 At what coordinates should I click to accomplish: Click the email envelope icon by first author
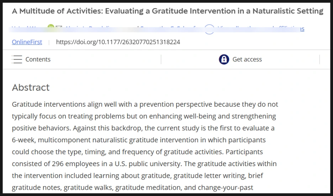(59, 28)
